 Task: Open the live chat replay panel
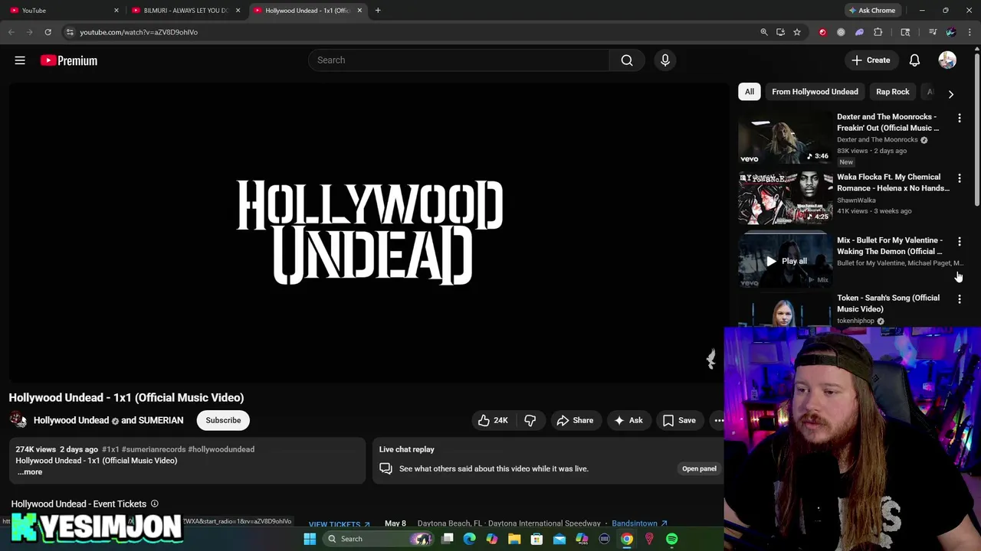click(699, 468)
